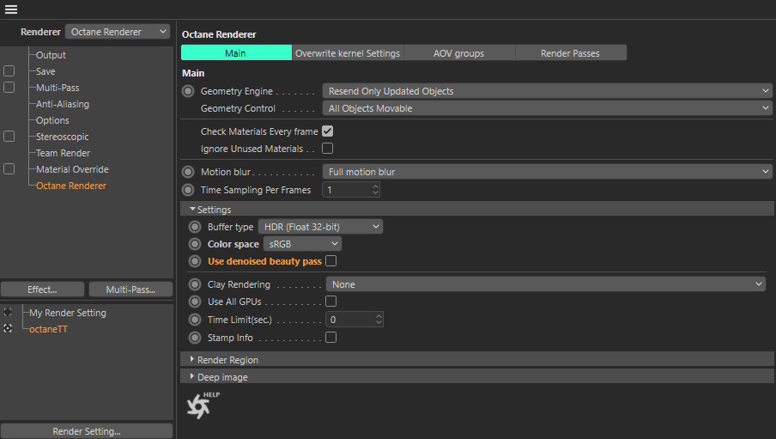Switch to the AOV groups tab
This screenshot has height=439, width=776.
coord(458,53)
